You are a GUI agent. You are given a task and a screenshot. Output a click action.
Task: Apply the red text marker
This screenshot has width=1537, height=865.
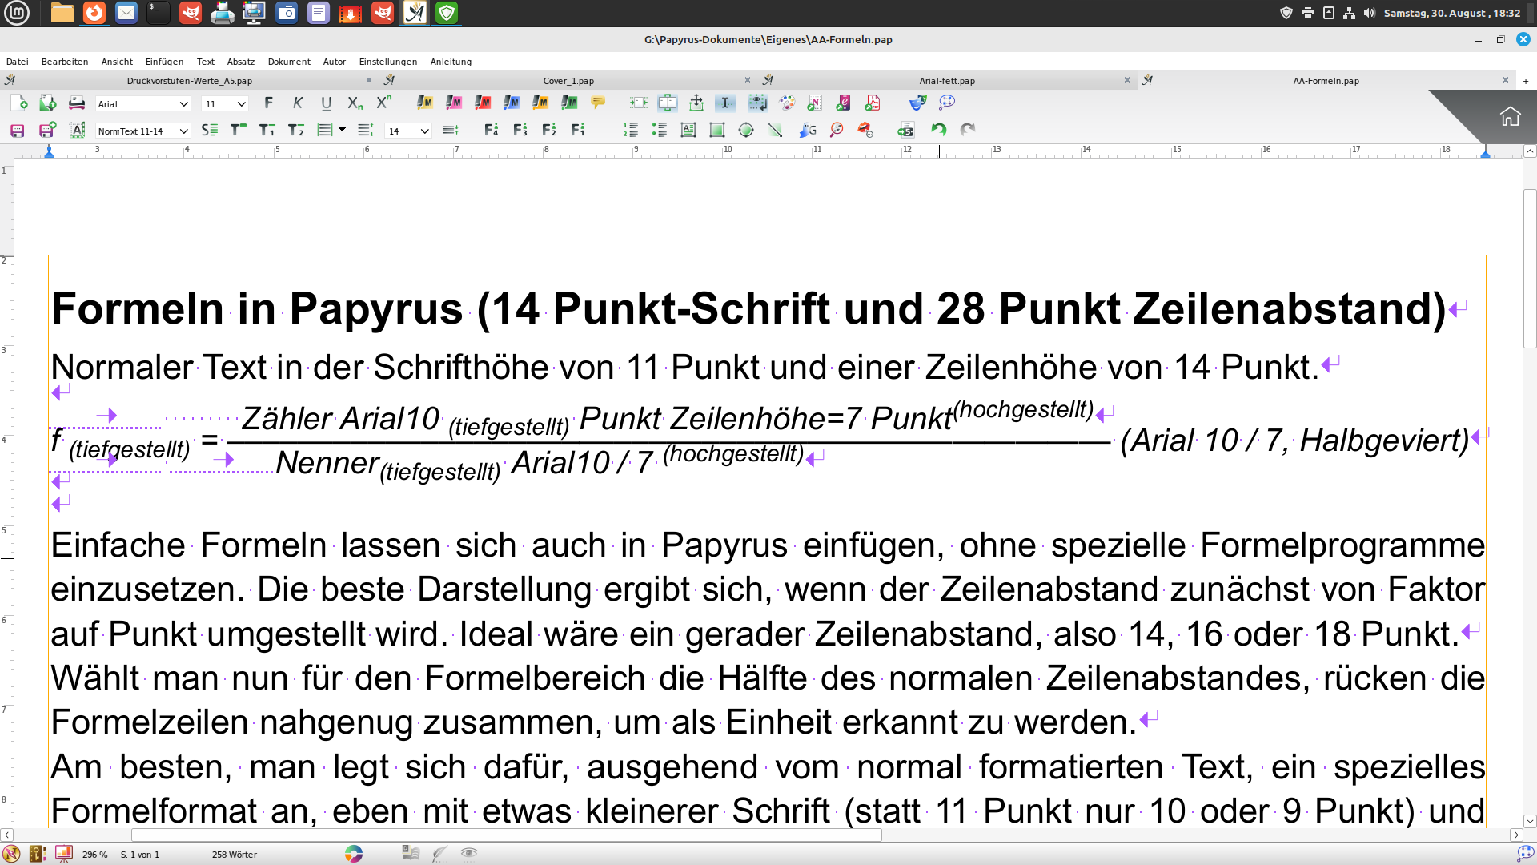[483, 103]
